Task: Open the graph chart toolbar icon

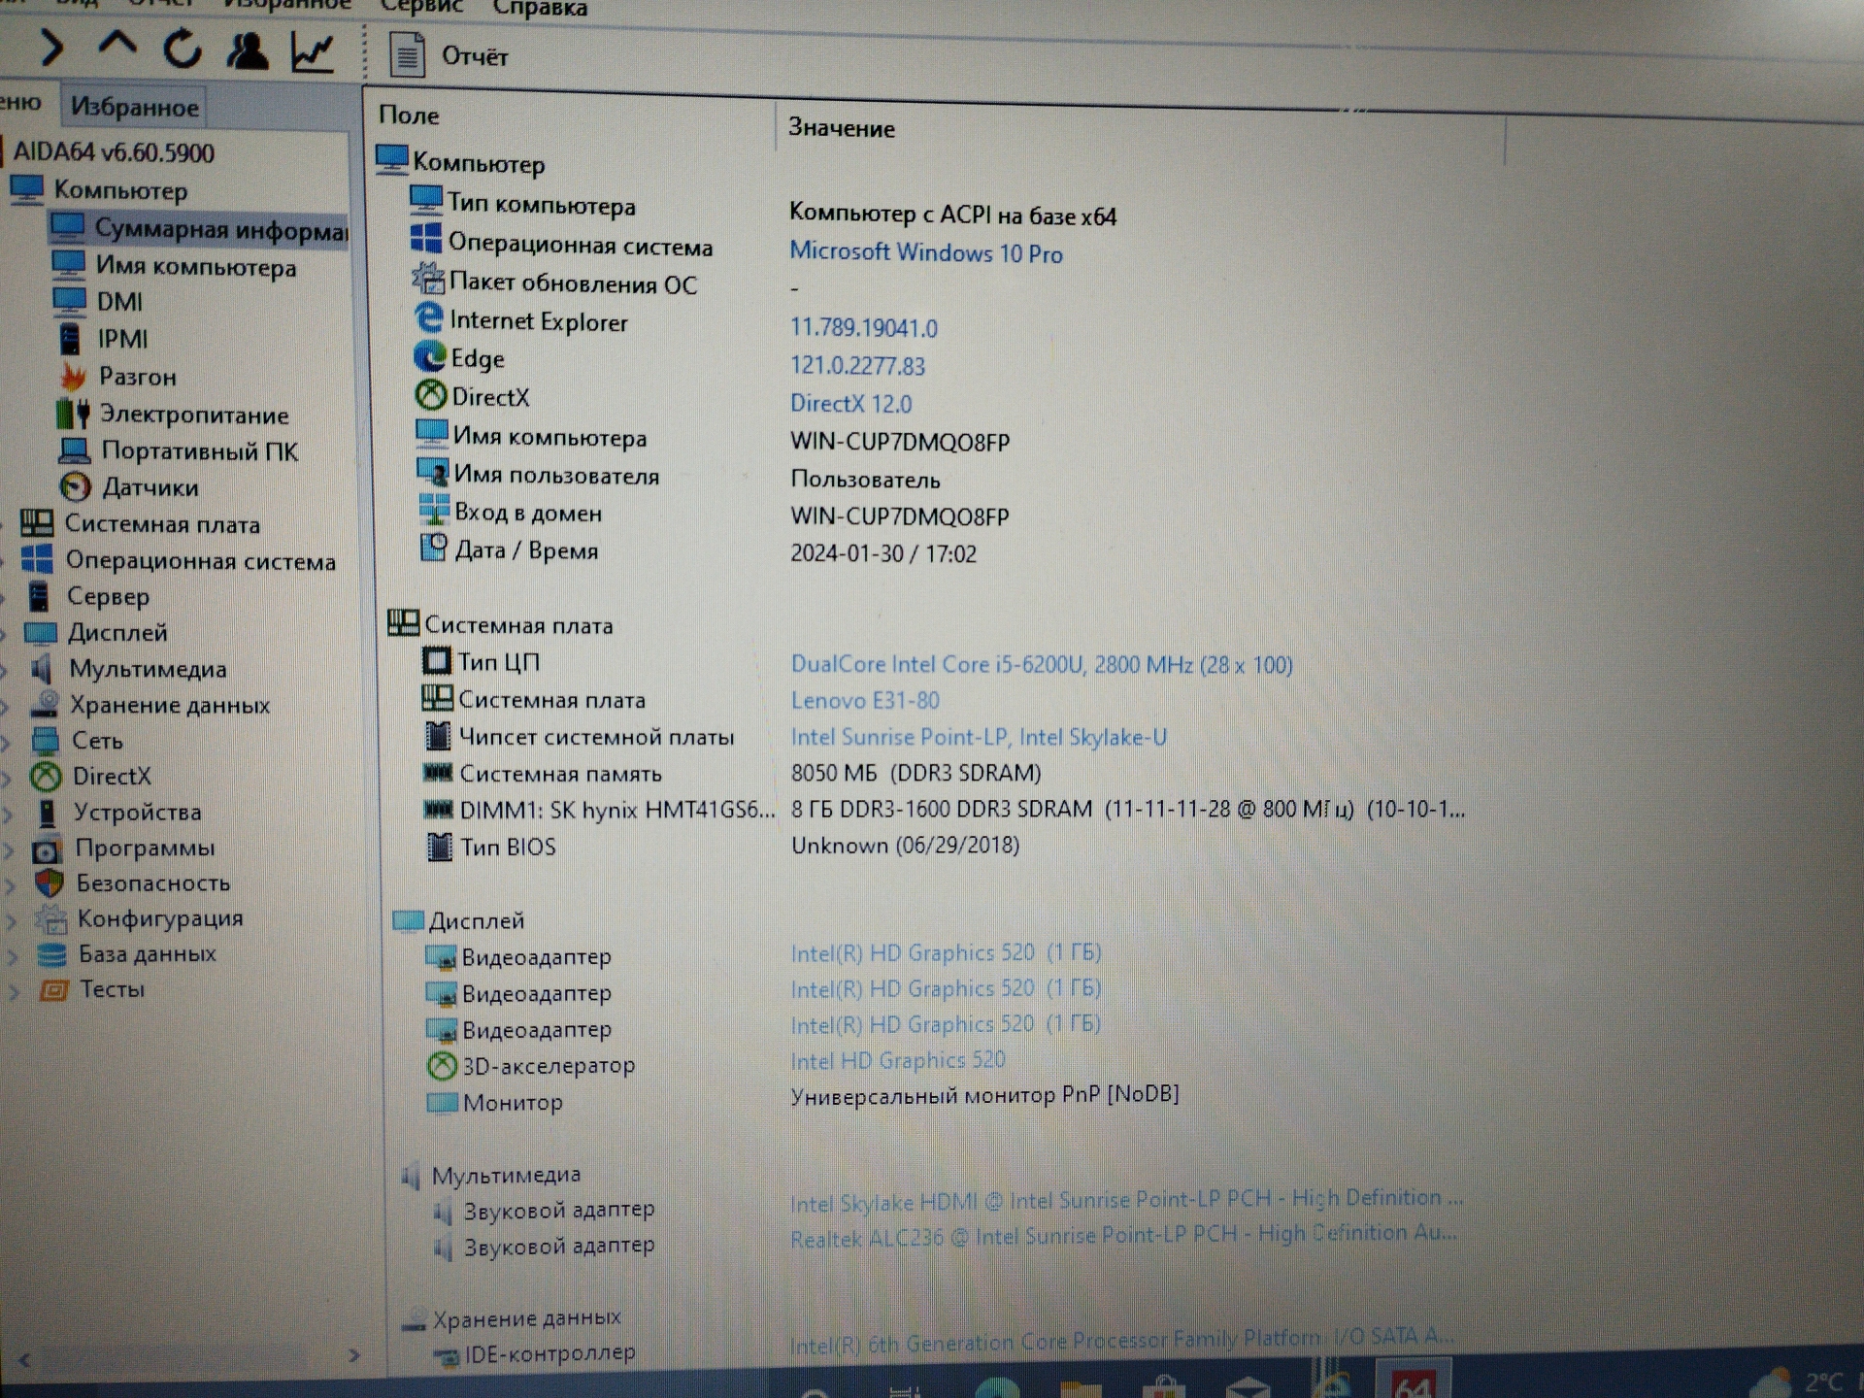Action: 313,52
